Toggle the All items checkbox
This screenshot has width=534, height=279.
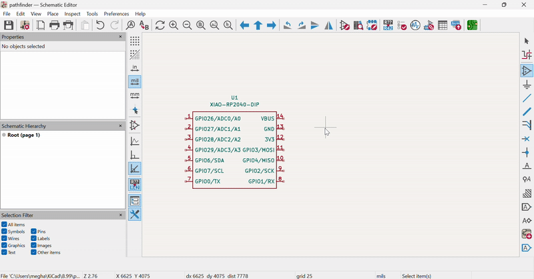[4, 225]
